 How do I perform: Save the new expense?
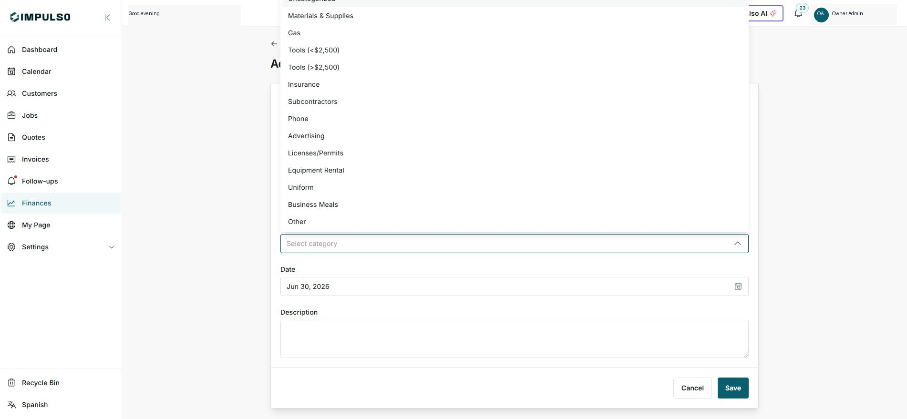click(733, 388)
